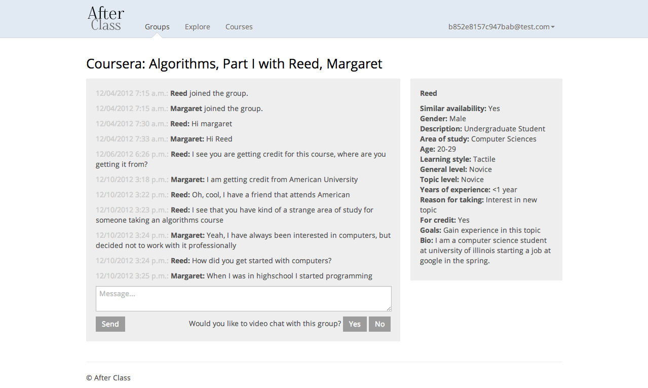The width and height of the screenshot is (648, 388).
Task: Open the Groups tab
Action: [x=157, y=27]
